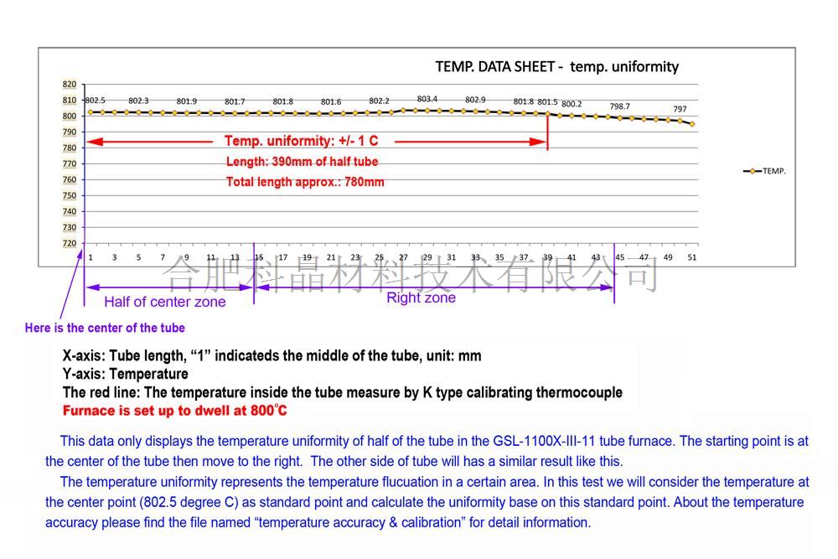
Task: Click 'Furnace is set up to dwell at 800°C' text
Action: click(x=174, y=411)
